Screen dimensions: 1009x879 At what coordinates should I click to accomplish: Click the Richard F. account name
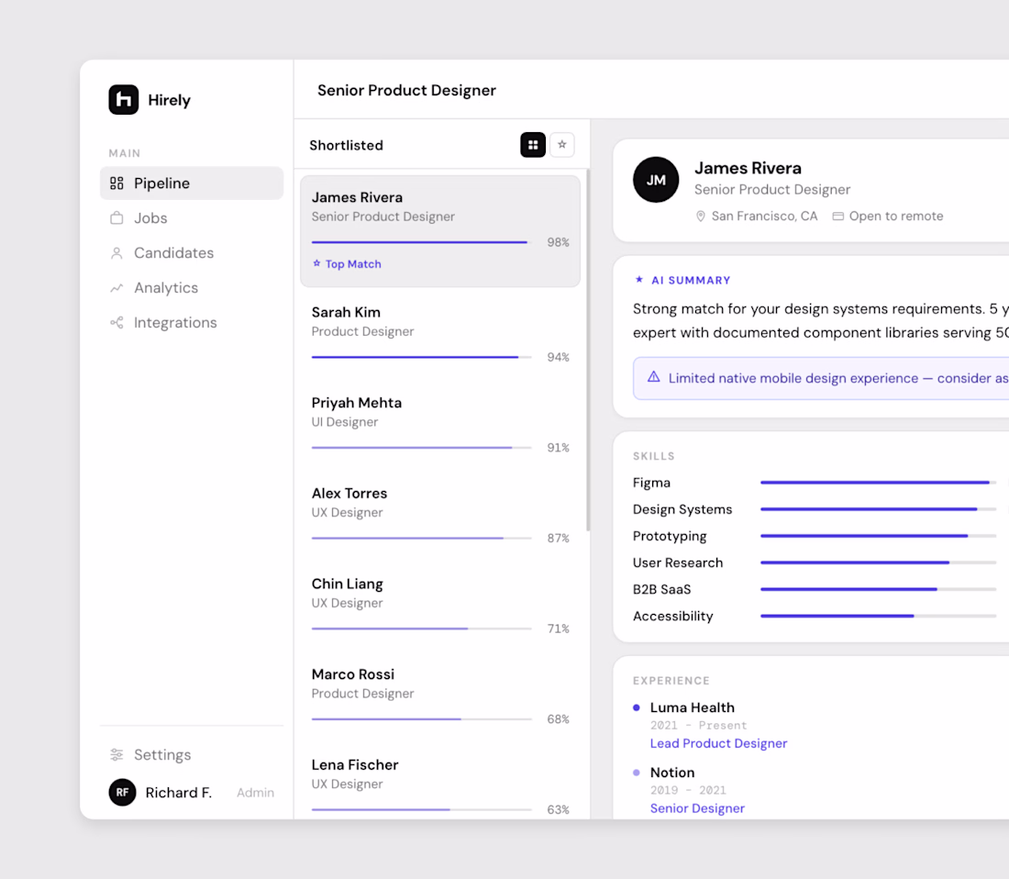click(x=178, y=792)
